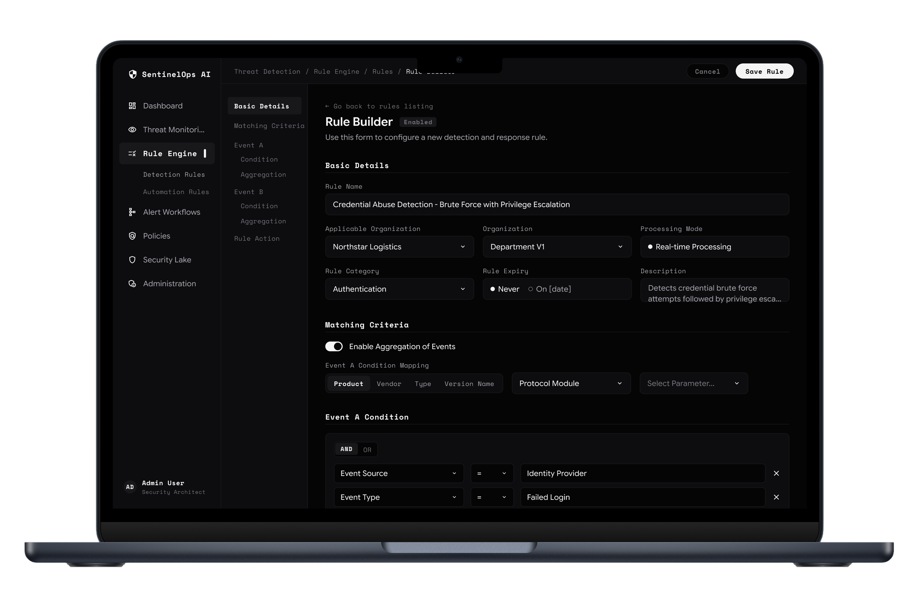The width and height of the screenshot is (919, 605).
Task: Toggle Enable Aggregation of Events switch
Action: [334, 347]
